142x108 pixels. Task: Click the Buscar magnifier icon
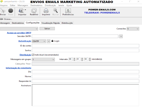[x=55, y=11]
